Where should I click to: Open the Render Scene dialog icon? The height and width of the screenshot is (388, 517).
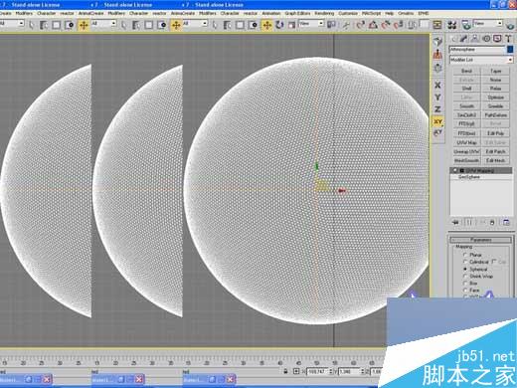click(x=466, y=25)
